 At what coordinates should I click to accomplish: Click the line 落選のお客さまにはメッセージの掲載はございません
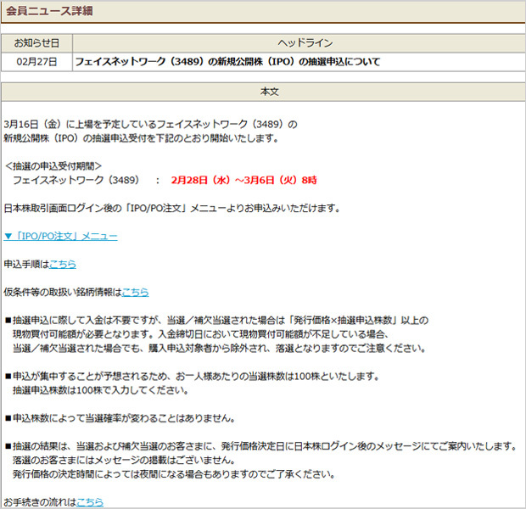point(124,460)
